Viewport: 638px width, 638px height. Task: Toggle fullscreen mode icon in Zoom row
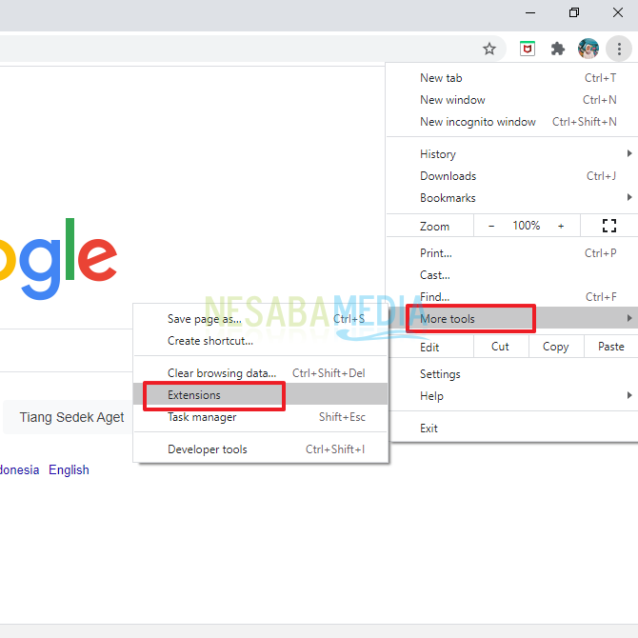click(x=609, y=226)
